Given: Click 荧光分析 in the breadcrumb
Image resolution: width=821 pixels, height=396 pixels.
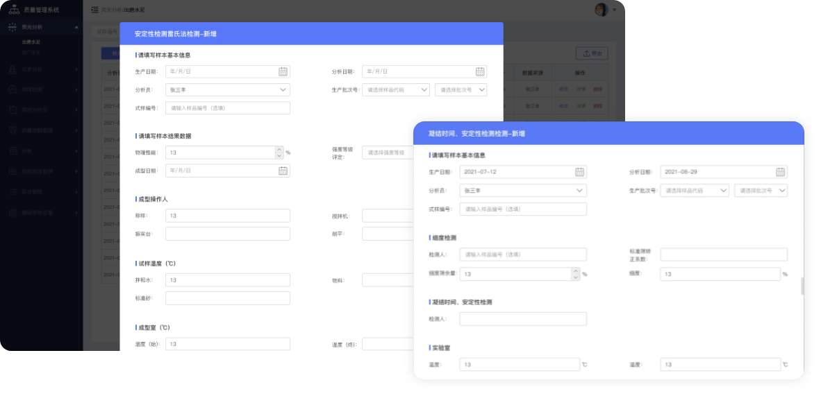Looking at the screenshot, I should click(112, 10).
